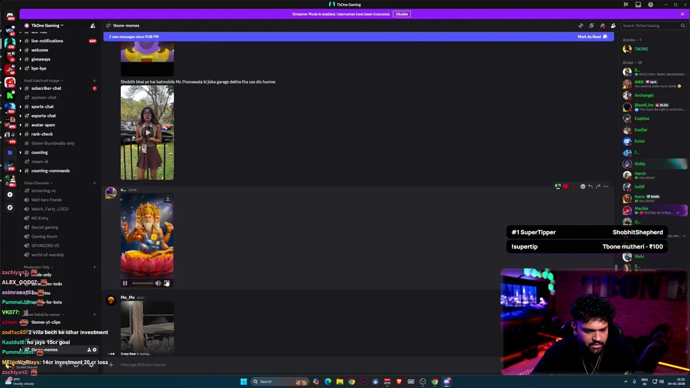The image size is (690, 388).
Task: Open BloodLine member profile
Action: tap(653, 107)
